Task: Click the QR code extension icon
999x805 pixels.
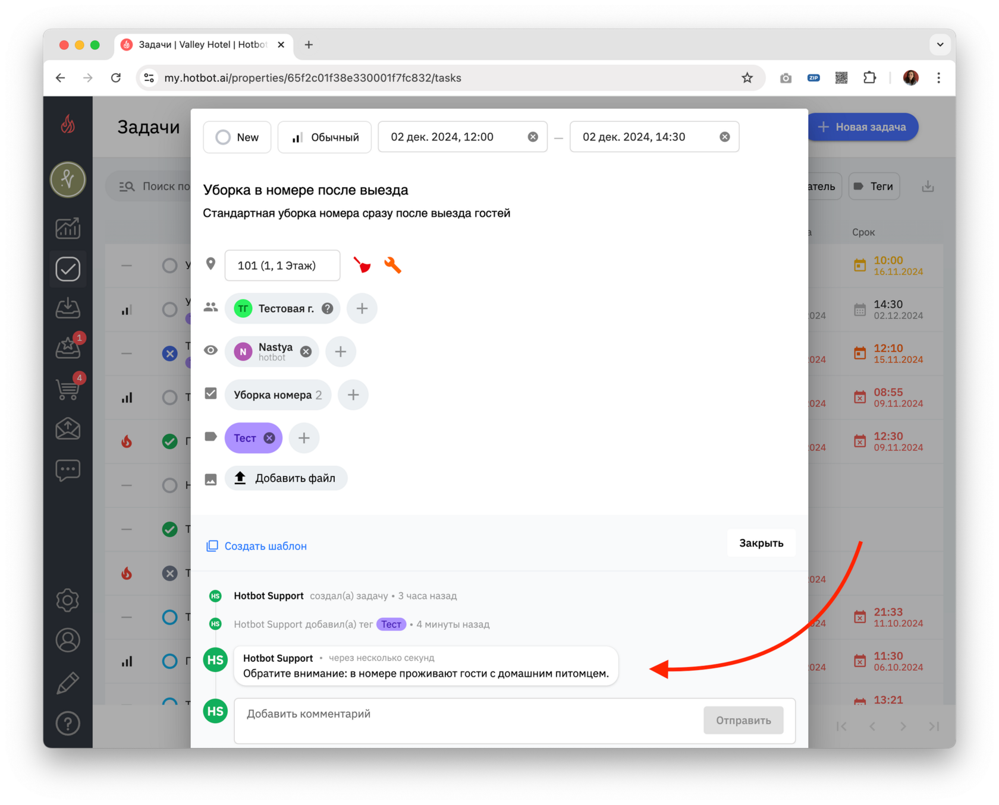Action: (x=841, y=78)
